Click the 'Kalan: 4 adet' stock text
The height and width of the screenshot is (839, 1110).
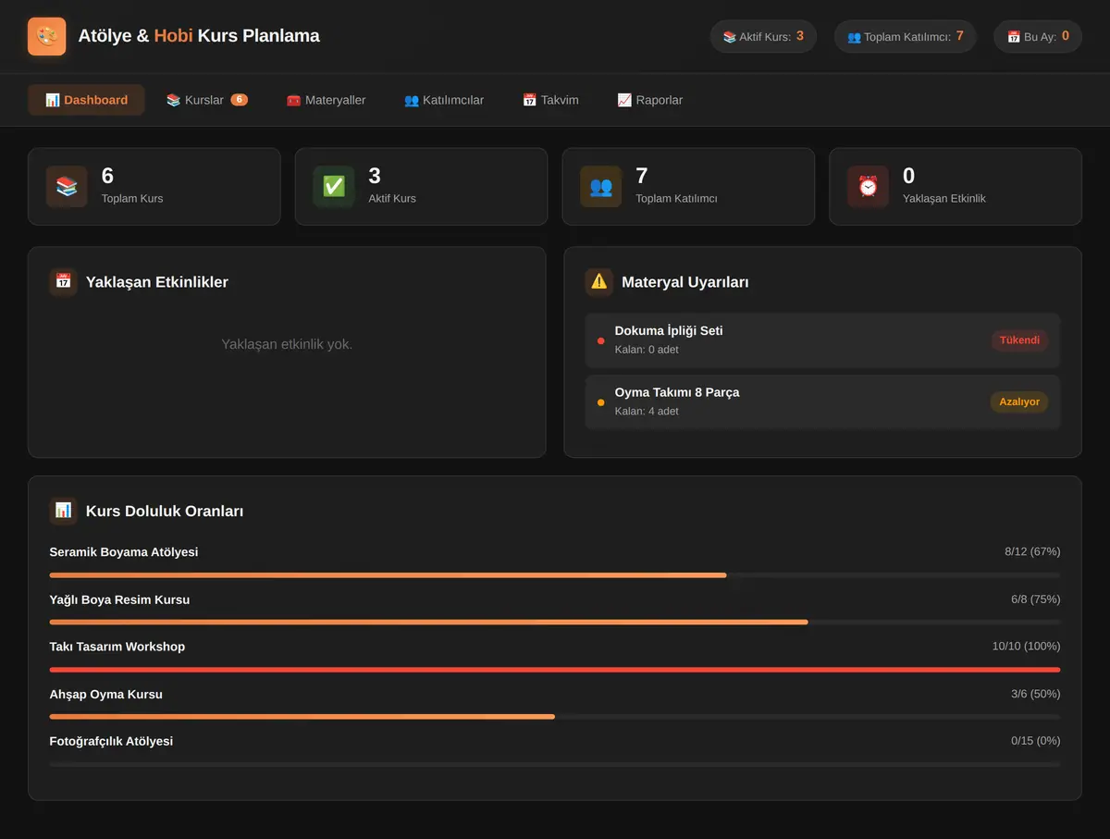pyautogui.click(x=647, y=412)
